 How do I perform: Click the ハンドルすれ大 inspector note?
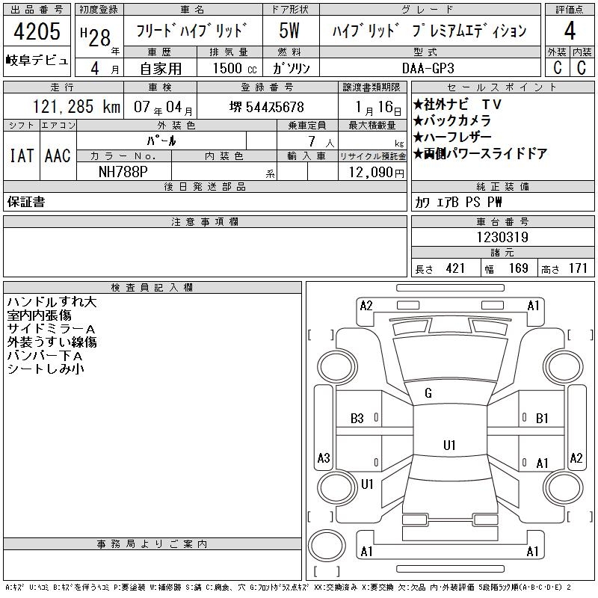[x=52, y=302]
